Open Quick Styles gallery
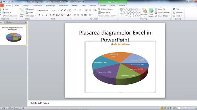This screenshot has height=110, width=197. pos(151,13)
